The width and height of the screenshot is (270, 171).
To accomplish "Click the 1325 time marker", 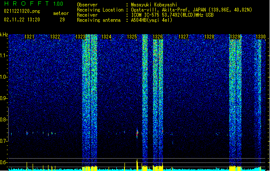I will coord(132,36).
